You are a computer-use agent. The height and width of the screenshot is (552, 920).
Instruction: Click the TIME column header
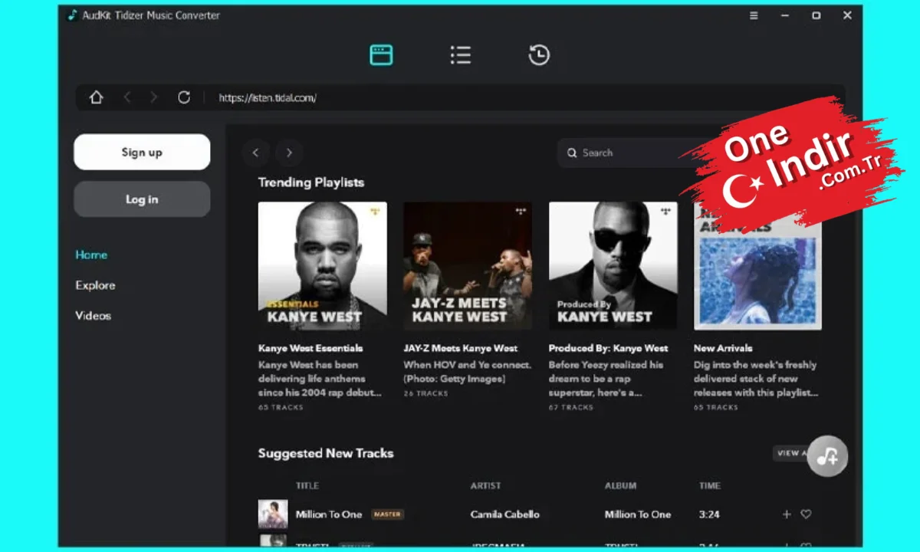coord(709,486)
